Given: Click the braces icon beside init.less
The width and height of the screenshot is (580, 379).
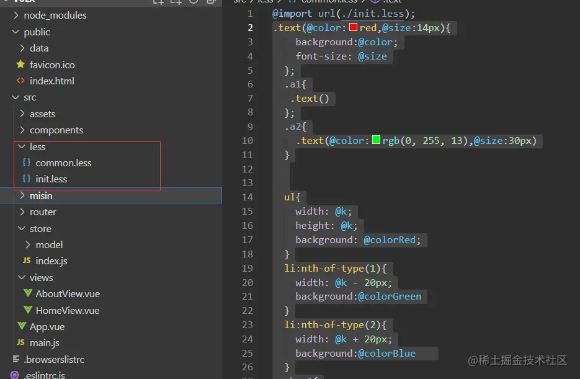Looking at the screenshot, I should tap(27, 179).
